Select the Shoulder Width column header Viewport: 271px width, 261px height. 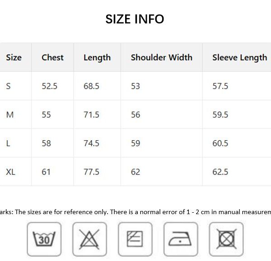(x=162, y=57)
